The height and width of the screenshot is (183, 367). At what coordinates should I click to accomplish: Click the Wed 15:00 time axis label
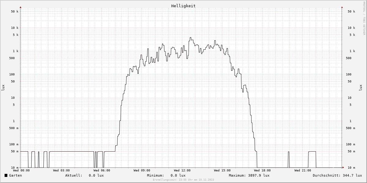coord(222,170)
